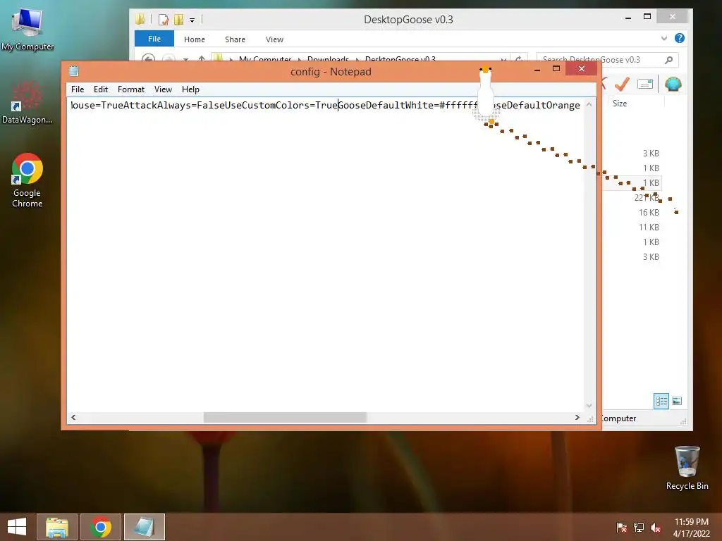Open the Windows Start button

(x=17, y=527)
